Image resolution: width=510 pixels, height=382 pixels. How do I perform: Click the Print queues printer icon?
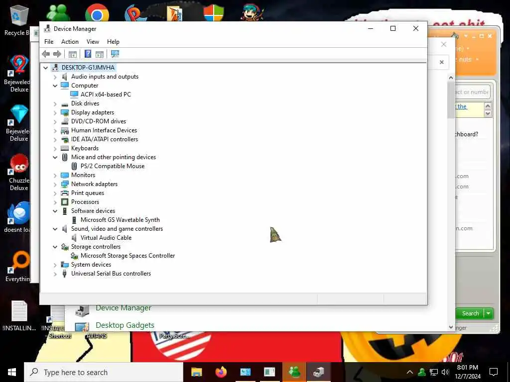coord(65,193)
